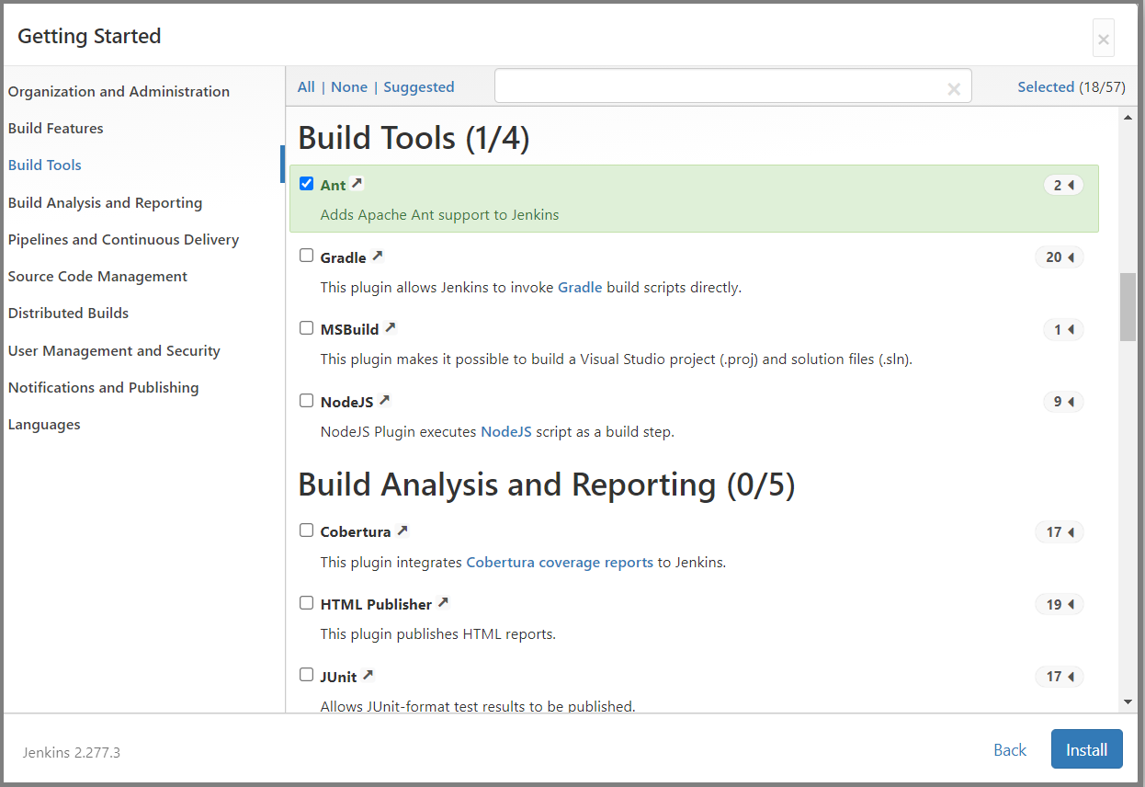Uncheck the Ant plugin checkbox
Screen dimensions: 1145x787
[x=307, y=183]
